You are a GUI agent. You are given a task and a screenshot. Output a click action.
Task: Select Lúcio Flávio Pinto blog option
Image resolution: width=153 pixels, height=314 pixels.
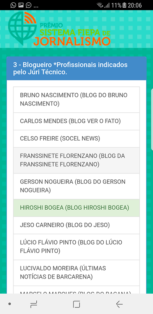tap(76, 247)
